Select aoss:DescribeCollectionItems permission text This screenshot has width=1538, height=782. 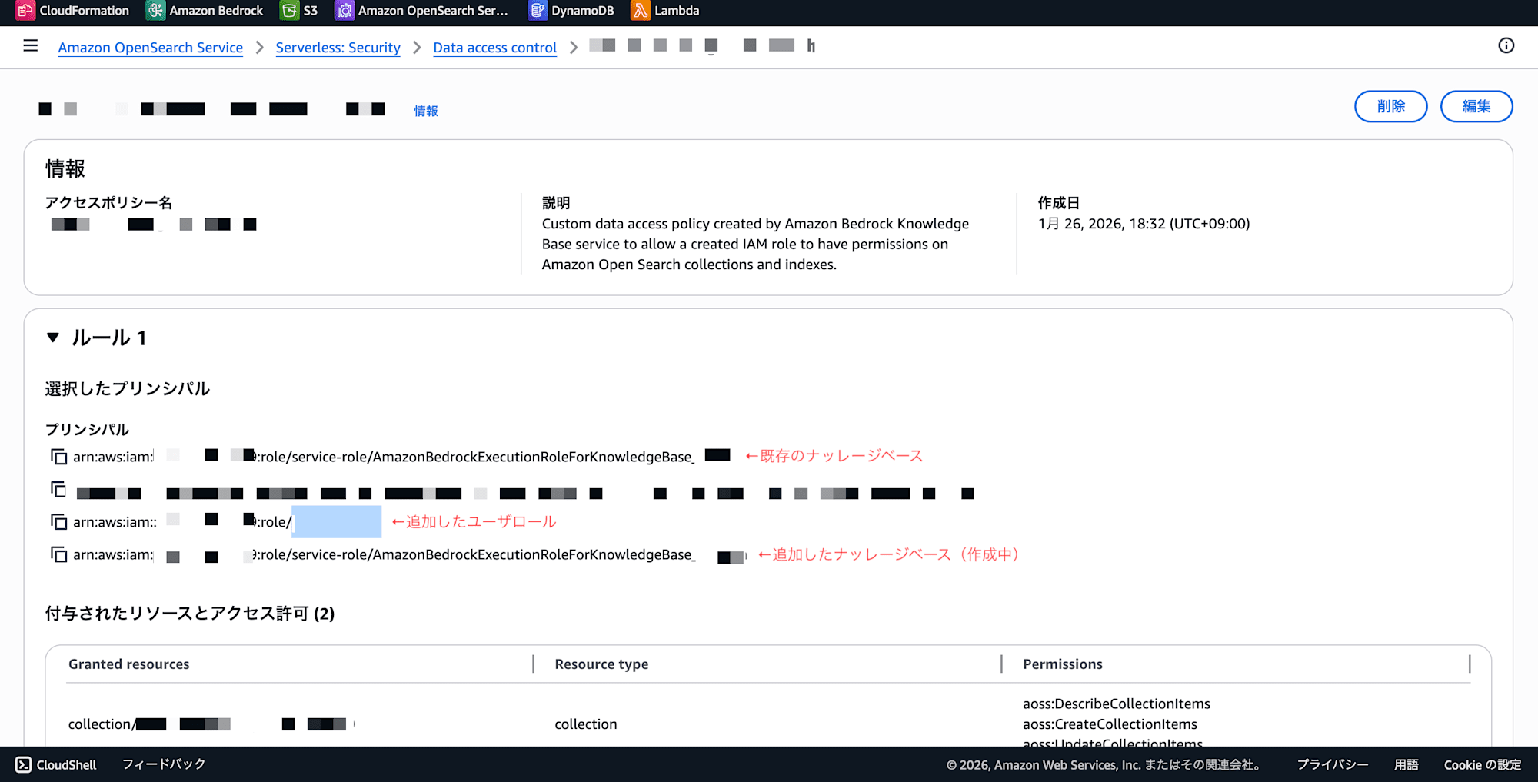coord(1117,704)
